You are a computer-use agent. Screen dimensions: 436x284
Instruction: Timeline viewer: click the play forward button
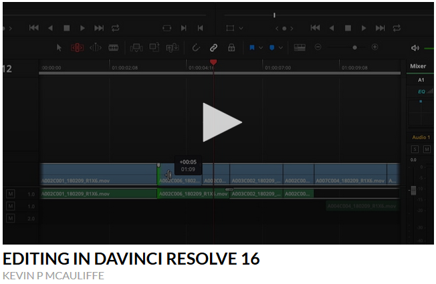pos(364,28)
